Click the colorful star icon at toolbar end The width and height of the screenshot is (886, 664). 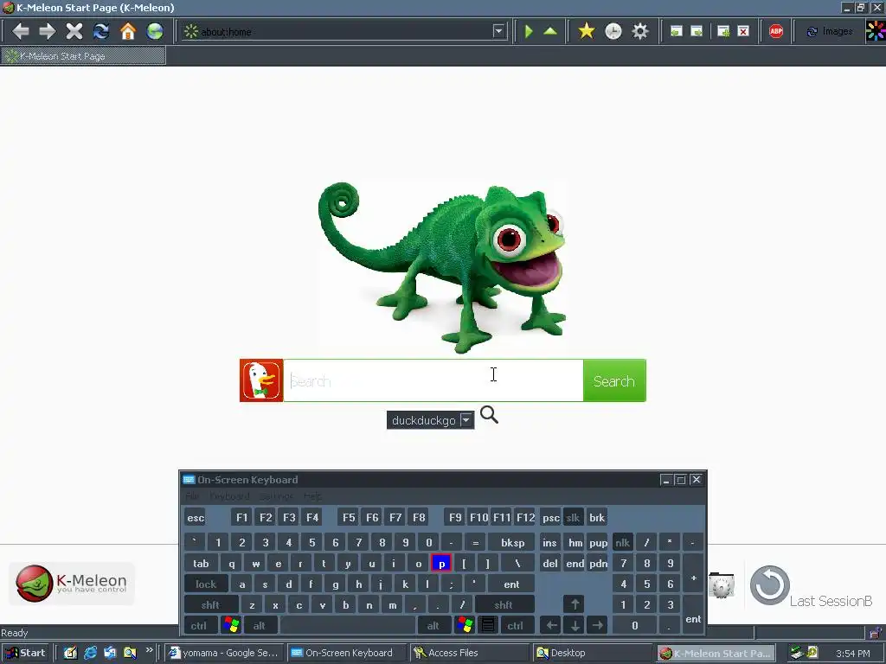click(x=876, y=31)
